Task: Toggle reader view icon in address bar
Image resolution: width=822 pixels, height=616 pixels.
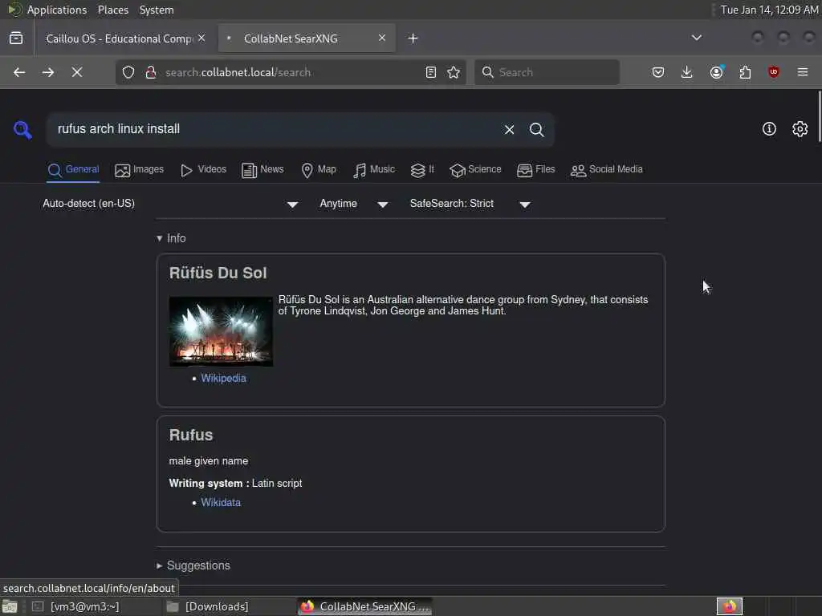Action: (x=431, y=72)
